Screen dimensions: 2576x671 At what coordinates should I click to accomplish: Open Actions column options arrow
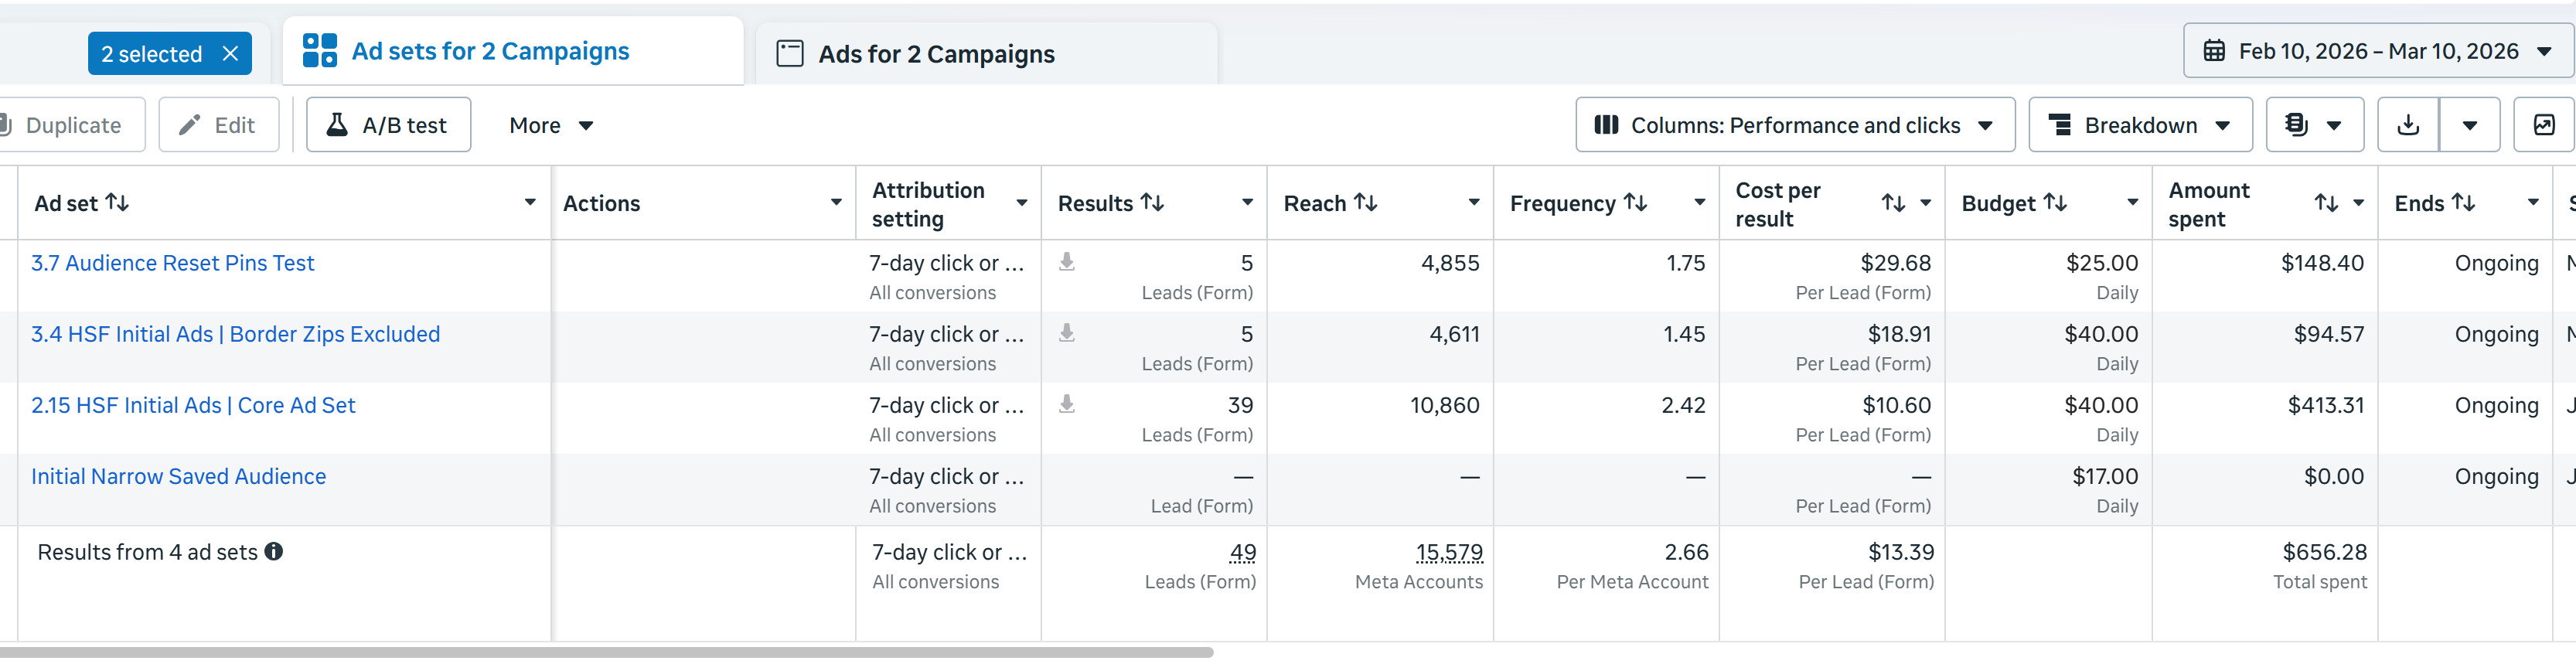[x=836, y=203]
